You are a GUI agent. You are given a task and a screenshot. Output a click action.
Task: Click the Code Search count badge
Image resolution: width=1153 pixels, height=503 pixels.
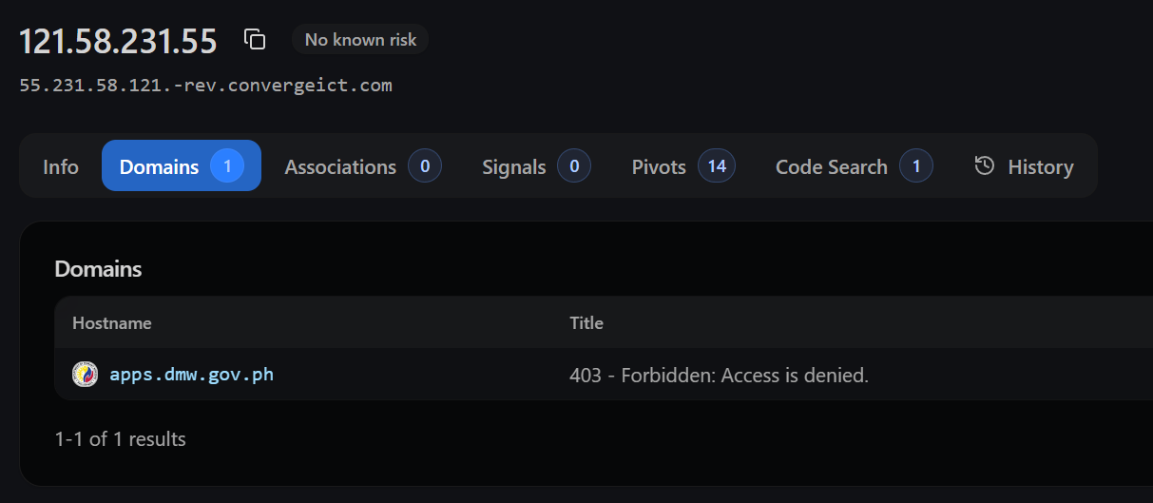click(916, 166)
